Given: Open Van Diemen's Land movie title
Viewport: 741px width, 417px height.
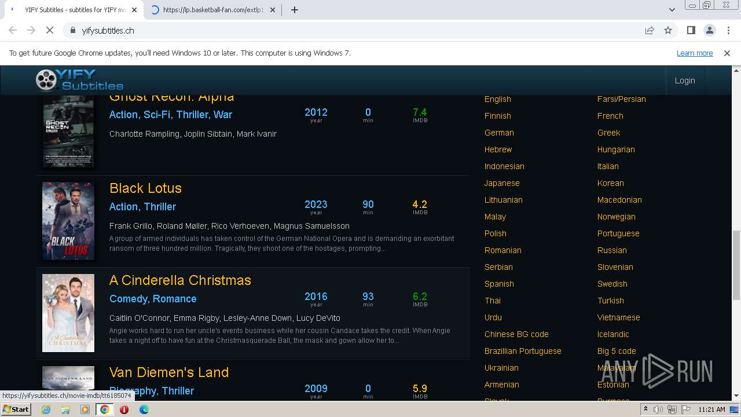Looking at the screenshot, I should 169,372.
